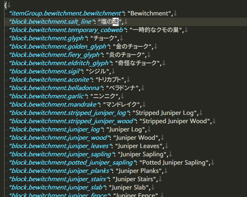Click the "Juniper Planks" value
The height and width of the screenshot is (197, 247).
[139, 171]
